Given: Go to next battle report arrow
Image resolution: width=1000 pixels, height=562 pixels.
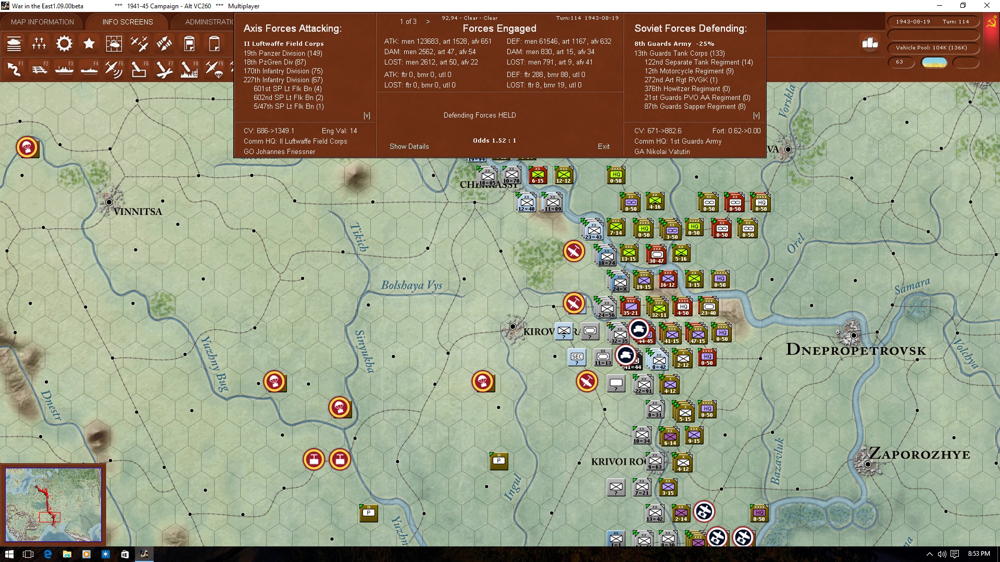Looking at the screenshot, I should [428, 21].
